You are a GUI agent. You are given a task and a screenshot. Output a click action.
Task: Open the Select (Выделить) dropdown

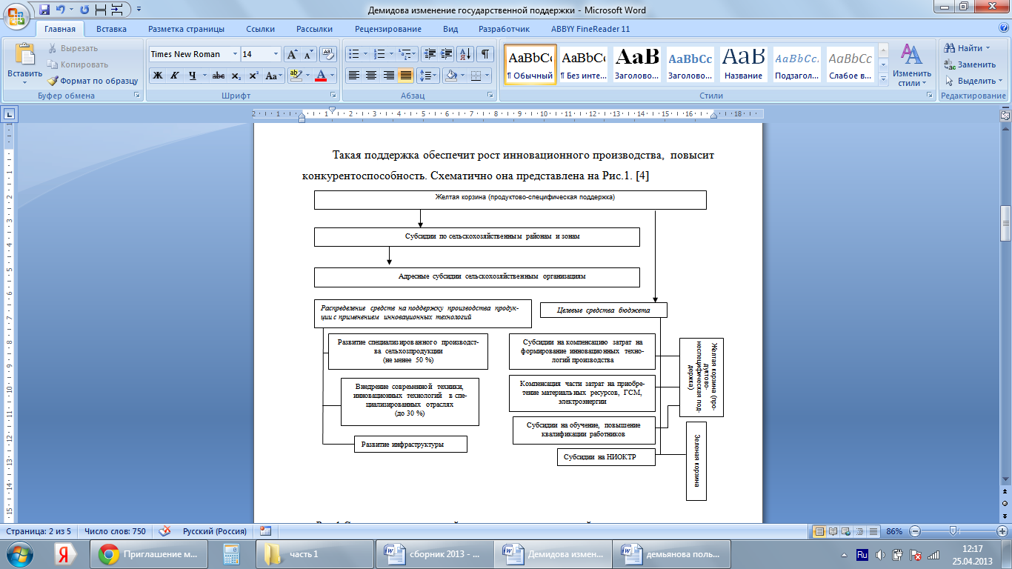(x=974, y=81)
